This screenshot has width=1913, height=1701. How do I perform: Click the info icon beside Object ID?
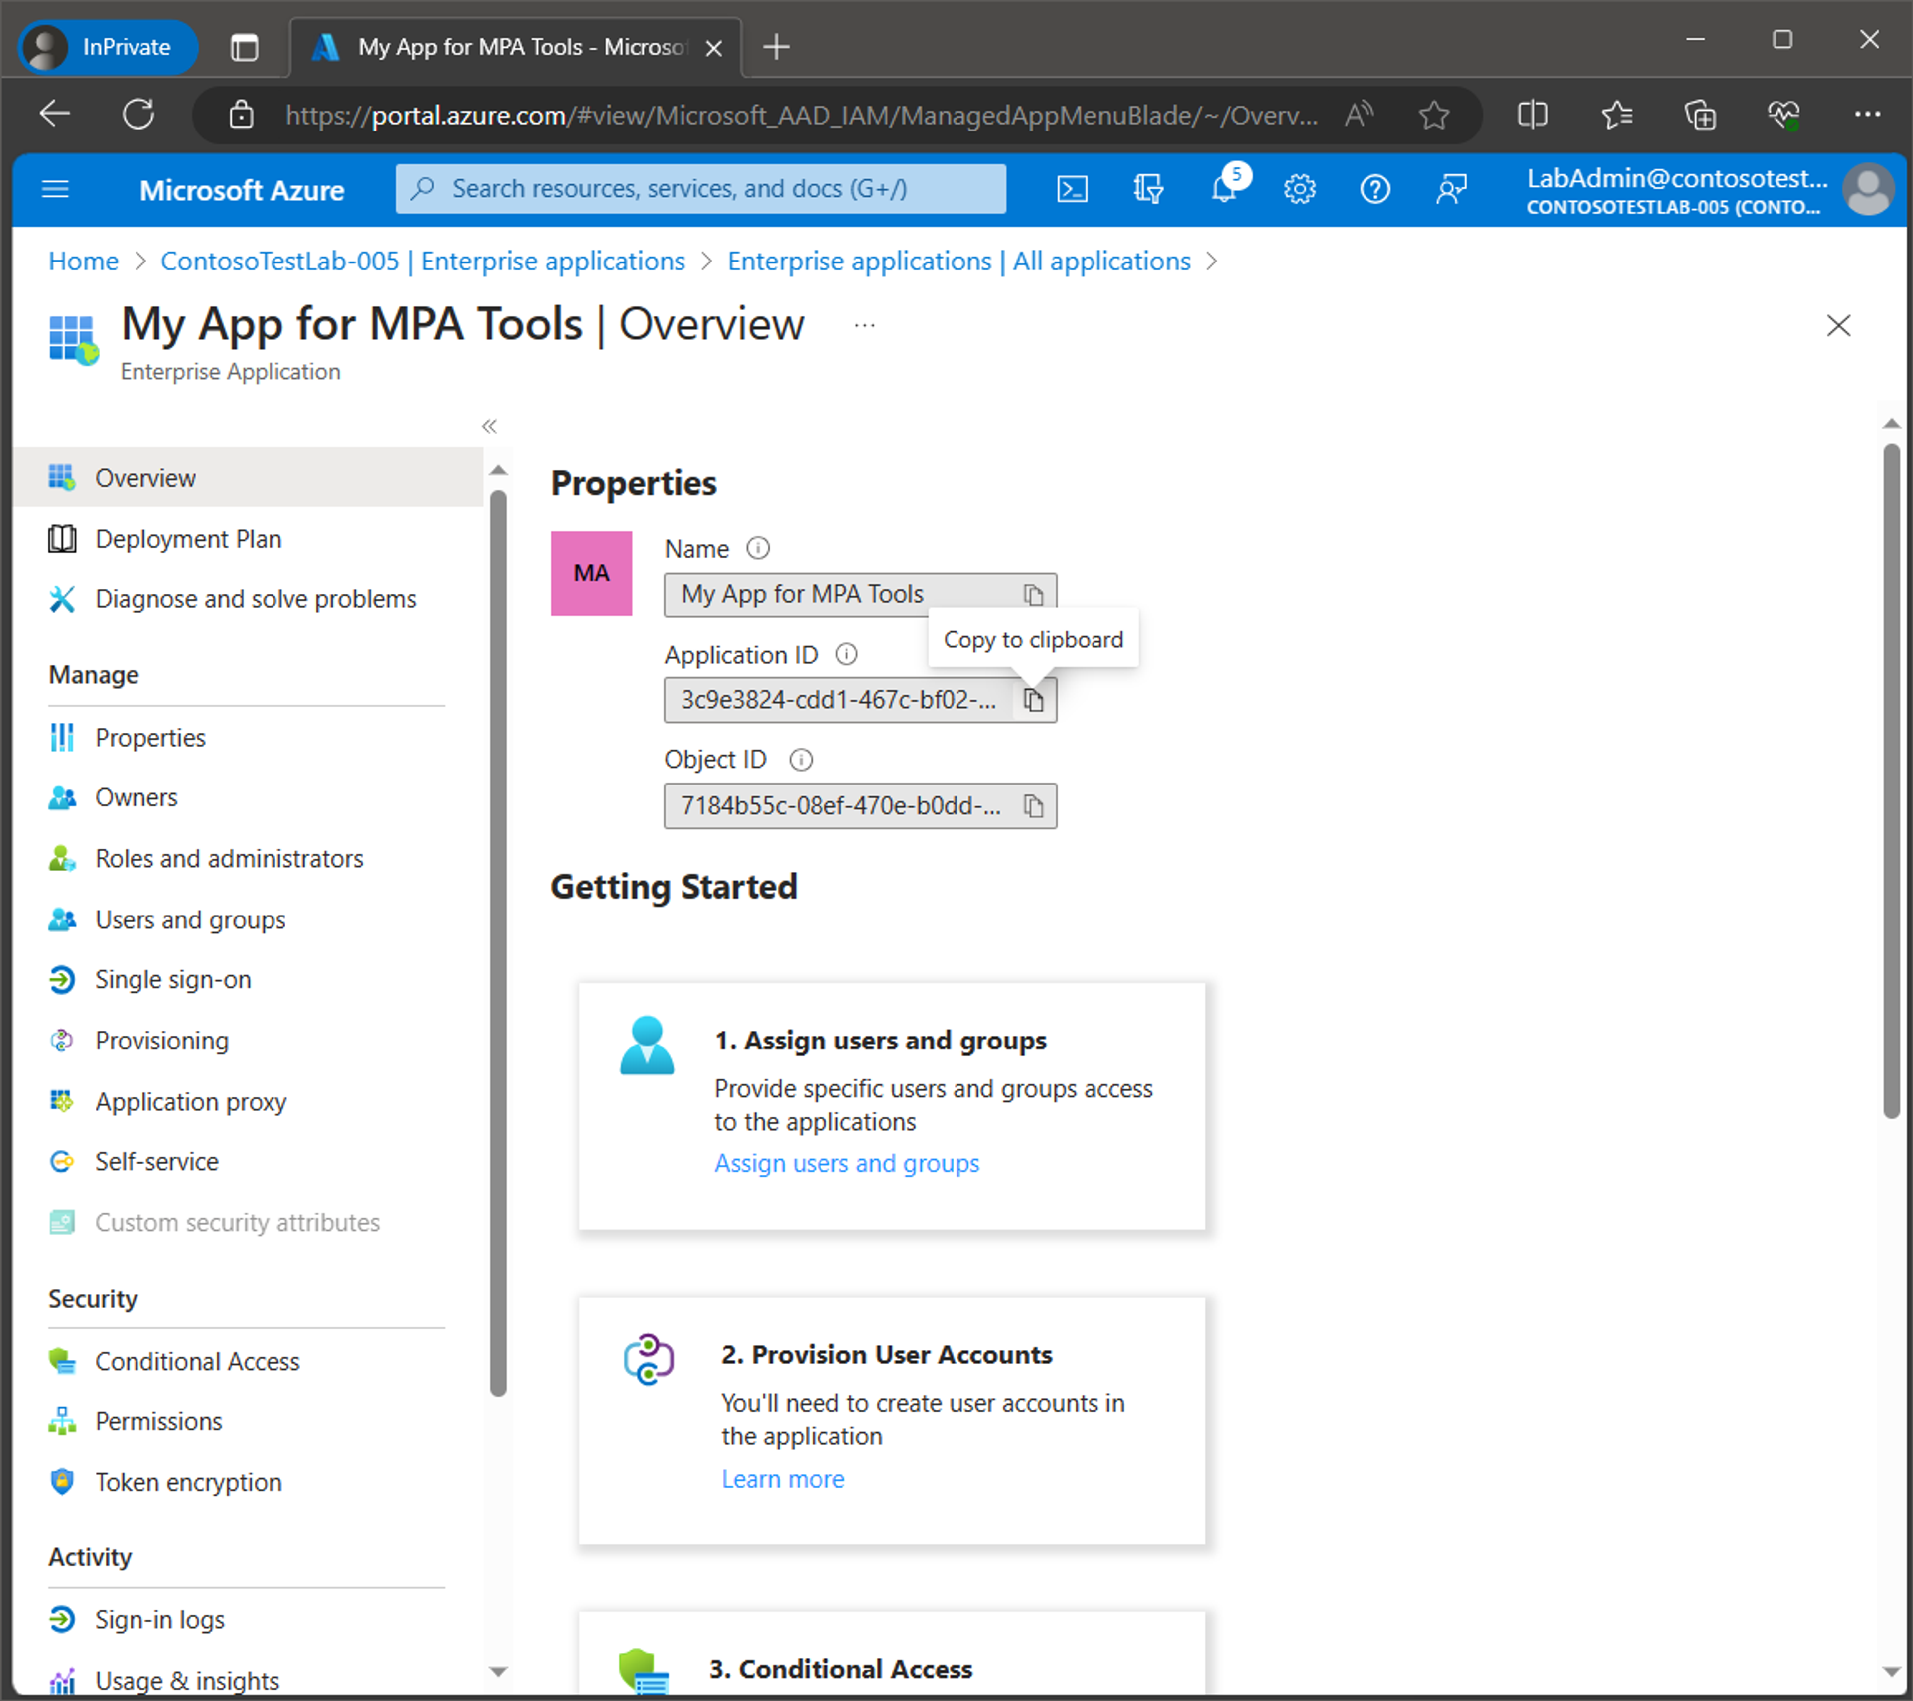point(801,760)
